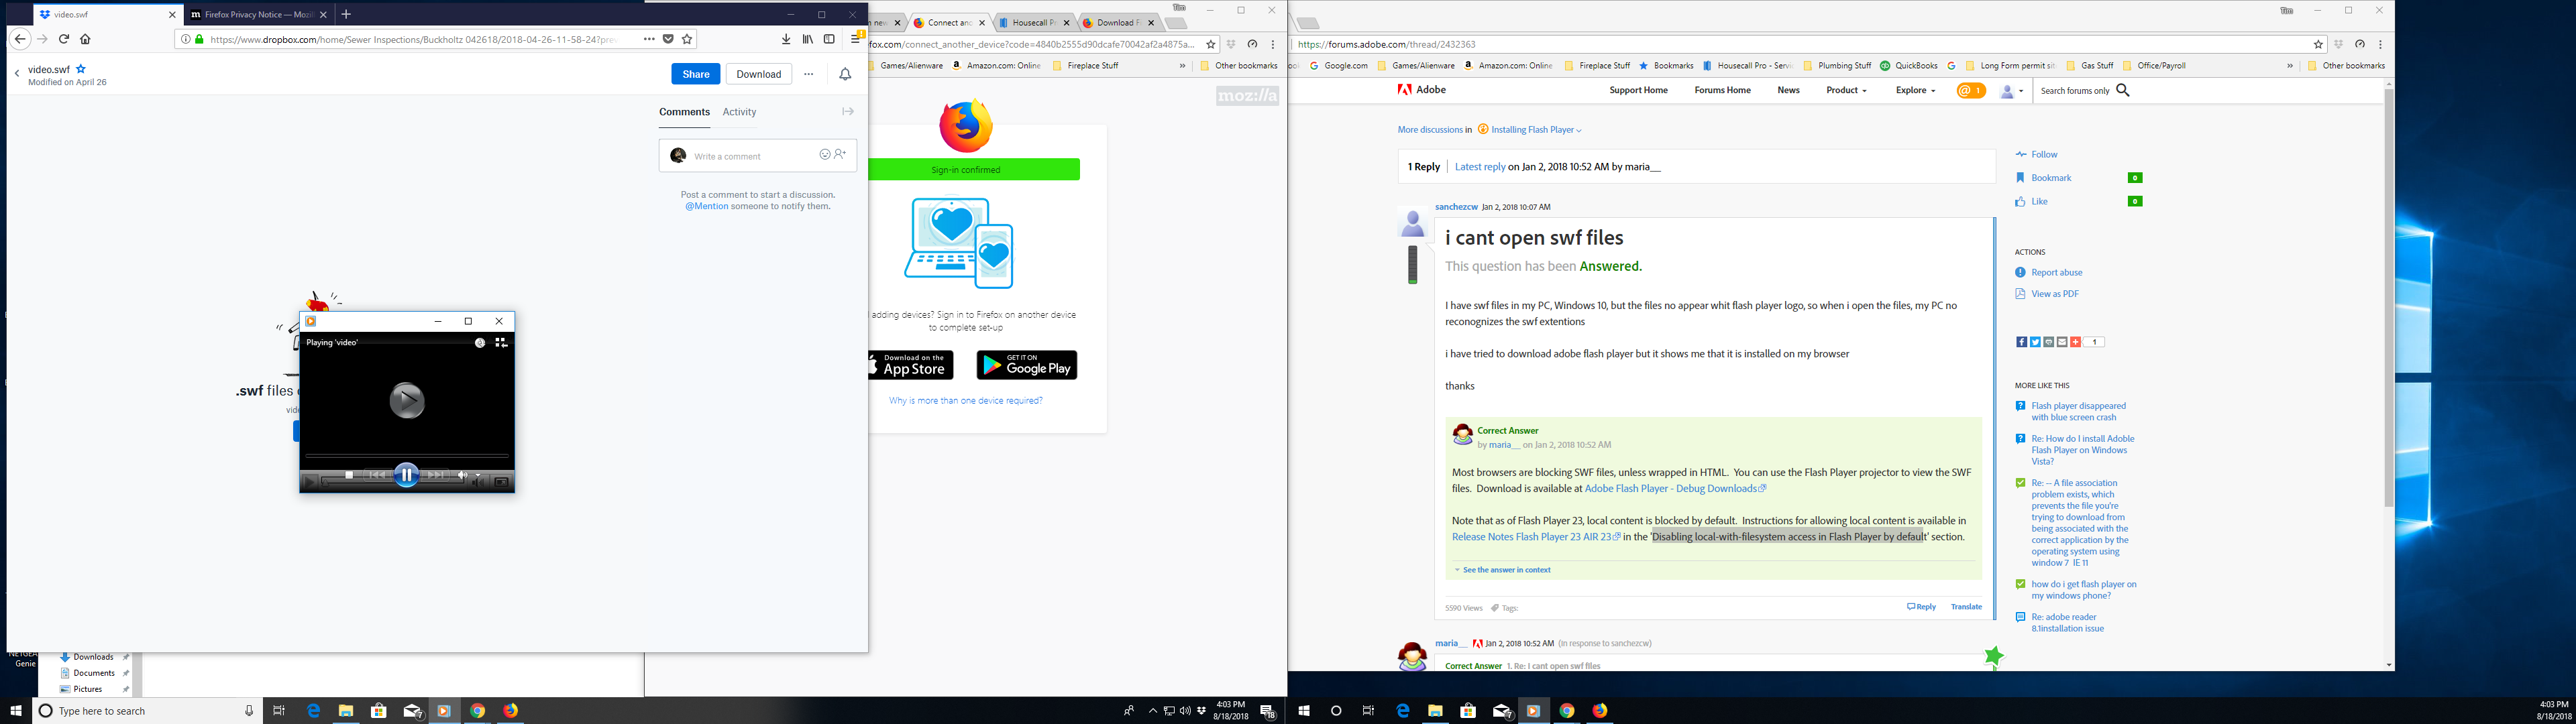Click the Adobe search magnifier icon
This screenshot has width=2576, height=724.
[x=2123, y=90]
